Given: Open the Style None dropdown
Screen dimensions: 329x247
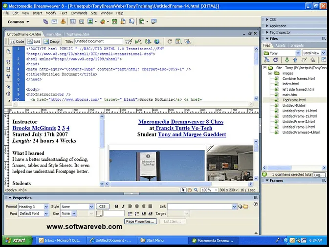Looking at the screenshot, I should pyautogui.click(x=91, y=207).
